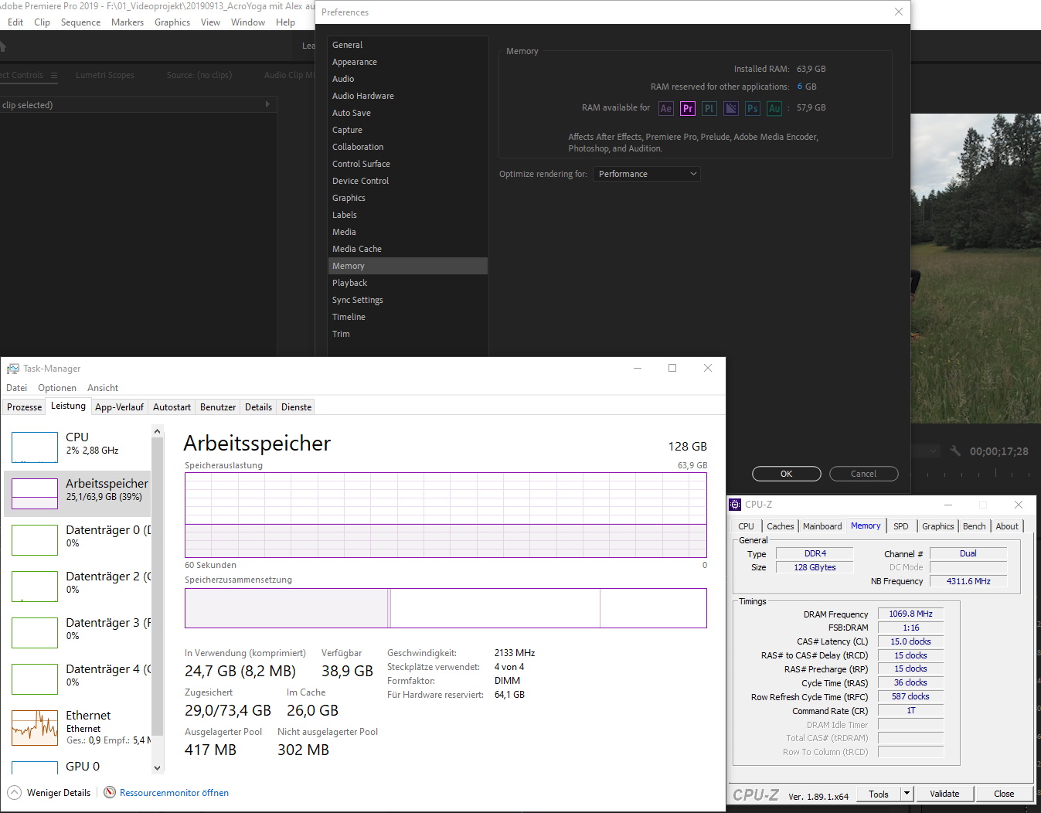Select Auto Save in Preferences list
Screen dimensions: 1041x813
[408, 113]
